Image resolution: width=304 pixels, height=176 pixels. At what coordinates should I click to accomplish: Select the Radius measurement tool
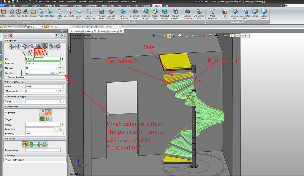[x=25, y=12]
